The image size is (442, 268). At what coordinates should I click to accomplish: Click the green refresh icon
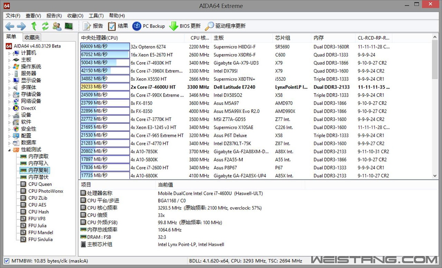pyautogui.click(x=45, y=26)
